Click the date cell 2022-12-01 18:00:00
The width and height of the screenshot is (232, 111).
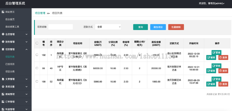pos(194,68)
